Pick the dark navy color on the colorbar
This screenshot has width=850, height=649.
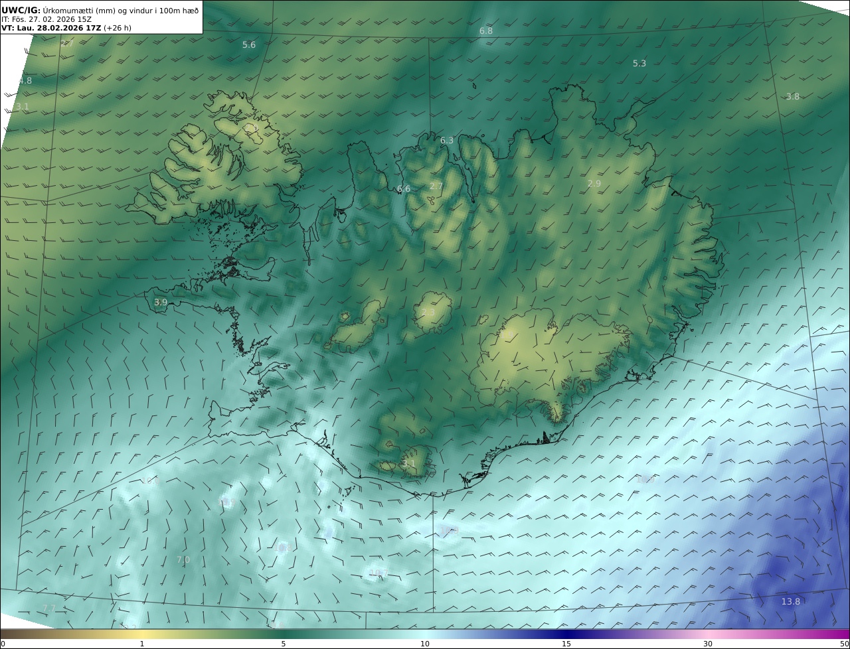coord(566,634)
